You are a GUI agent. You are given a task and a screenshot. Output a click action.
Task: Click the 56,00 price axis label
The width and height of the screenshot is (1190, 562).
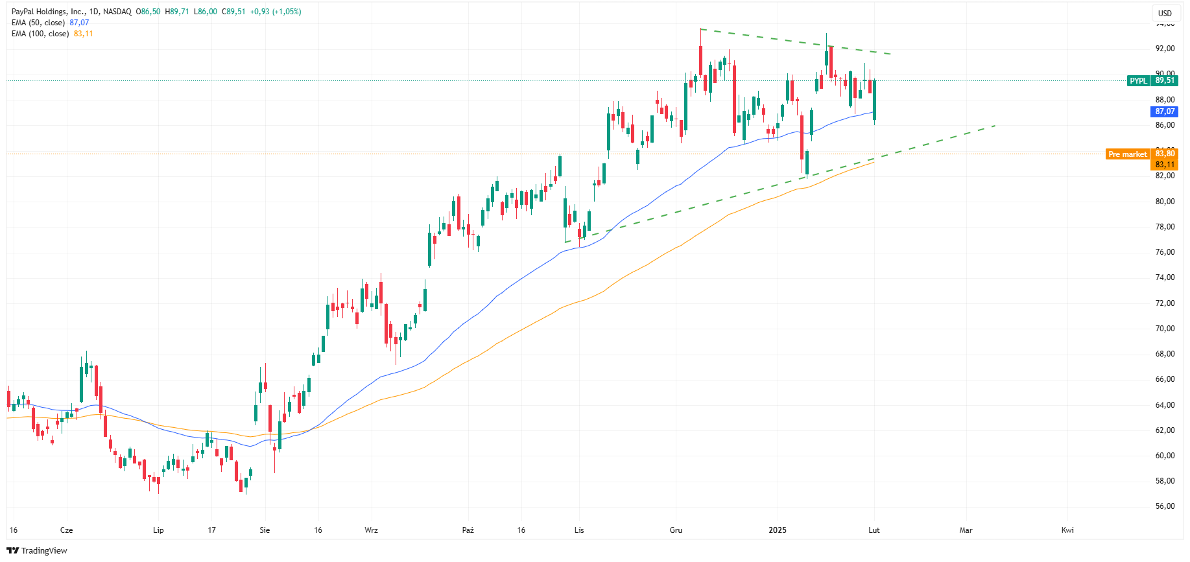click(1165, 506)
